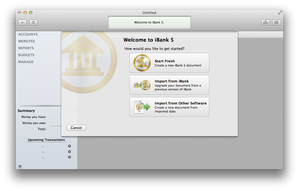Click the Upcoming Transactions heading
299x191 pixels.
46,140
